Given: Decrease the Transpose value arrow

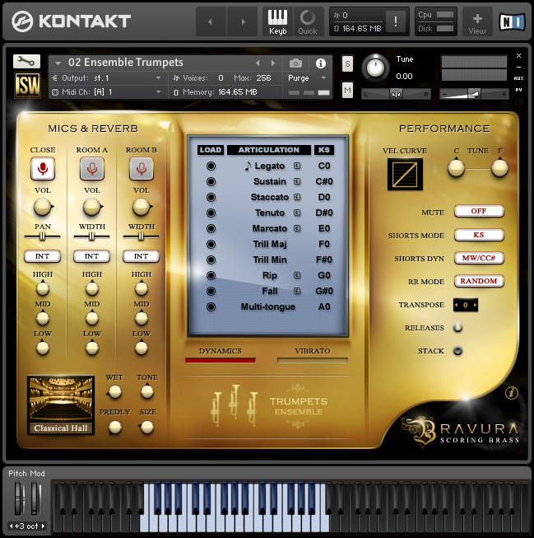Looking at the screenshot, I should [456, 305].
